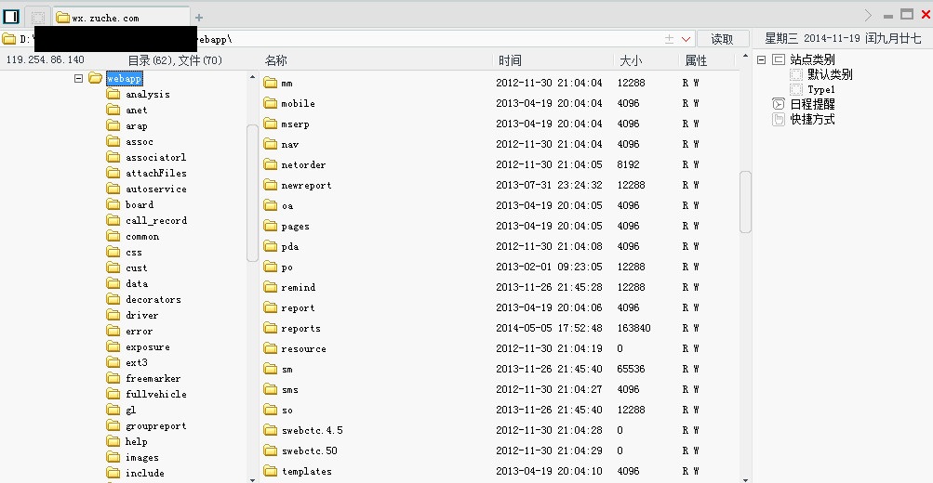Click 2014-05-05 17:52:48 timestamp cell
The height and width of the screenshot is (483, 933).
(x=549, y=328)
